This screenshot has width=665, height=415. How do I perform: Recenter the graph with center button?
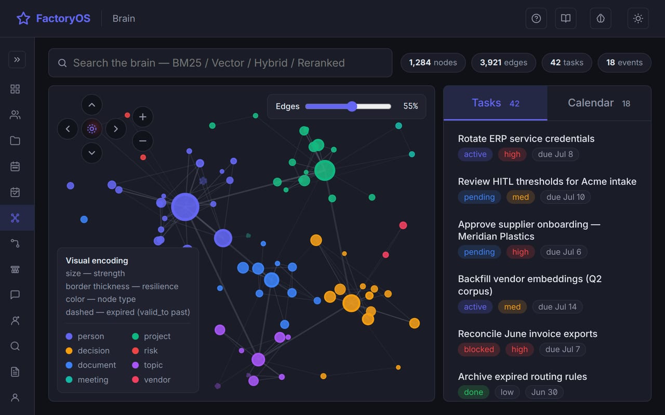[92, 129]
